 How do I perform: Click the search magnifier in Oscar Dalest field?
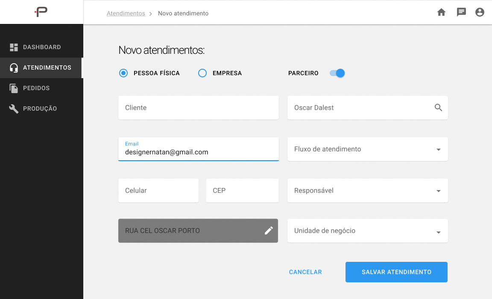438,108
